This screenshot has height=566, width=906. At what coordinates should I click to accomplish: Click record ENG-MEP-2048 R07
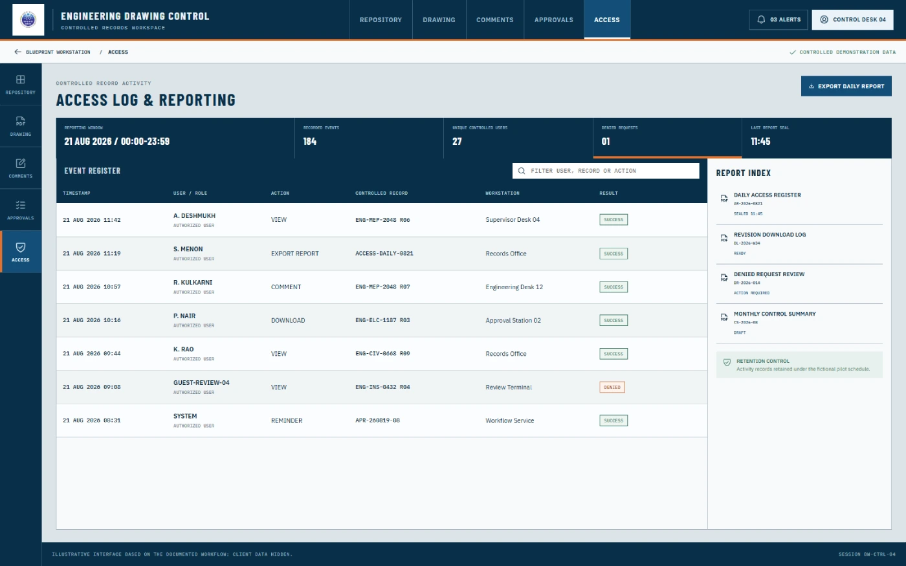tap(382, 287)
